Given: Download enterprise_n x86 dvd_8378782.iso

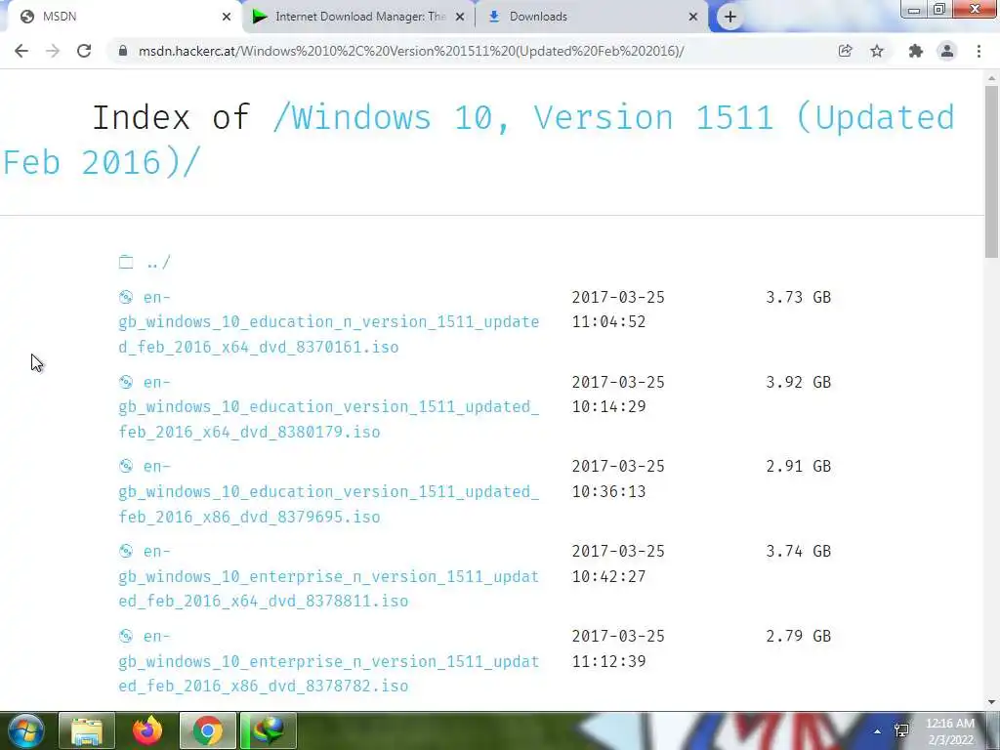Looking at the screenshot, I should pos(328,661).
